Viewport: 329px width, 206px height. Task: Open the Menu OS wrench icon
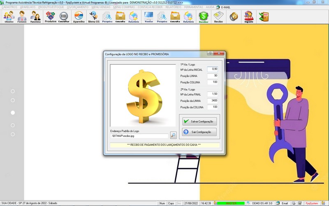point(94,17)
